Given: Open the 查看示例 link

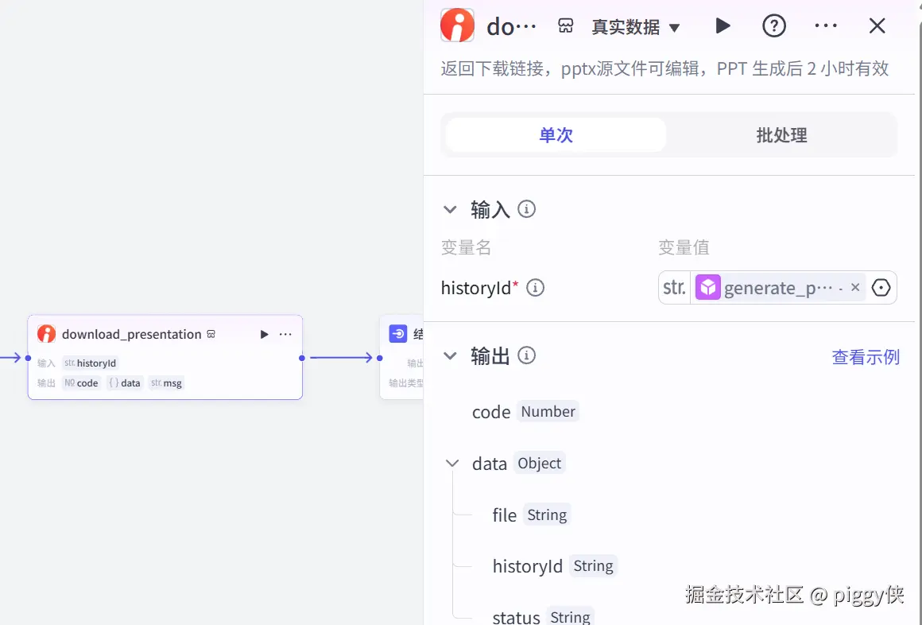Looking at the screenshot, I should 866,357.
